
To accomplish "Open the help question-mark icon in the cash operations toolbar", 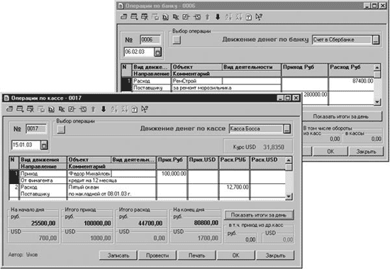I will pos(135,109).
